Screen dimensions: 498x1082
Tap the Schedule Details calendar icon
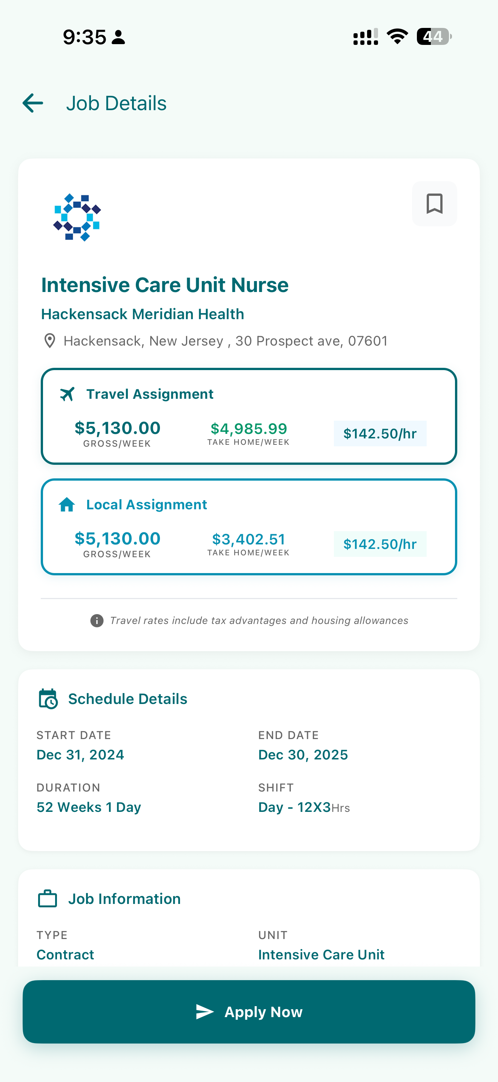click(x=48, y=699)
